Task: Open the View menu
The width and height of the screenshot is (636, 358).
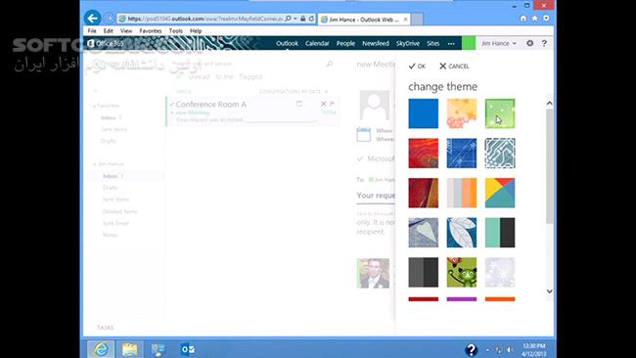Action: tap(126, 31)
